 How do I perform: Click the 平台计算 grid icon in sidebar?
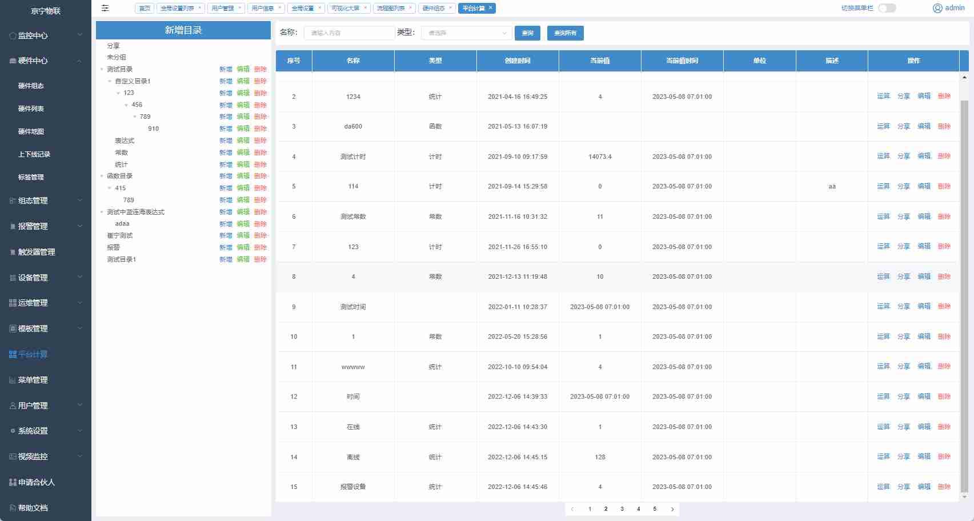pos(13,354)
